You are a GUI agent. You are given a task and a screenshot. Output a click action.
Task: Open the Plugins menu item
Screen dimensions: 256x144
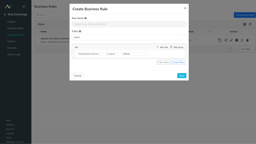click(11, 22)
